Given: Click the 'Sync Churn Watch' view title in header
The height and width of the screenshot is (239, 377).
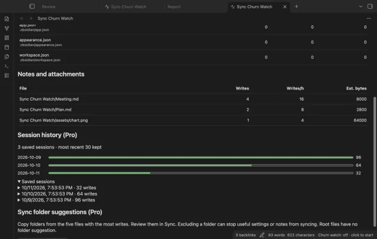Looking at the screenshot, I should pos(55,18).
